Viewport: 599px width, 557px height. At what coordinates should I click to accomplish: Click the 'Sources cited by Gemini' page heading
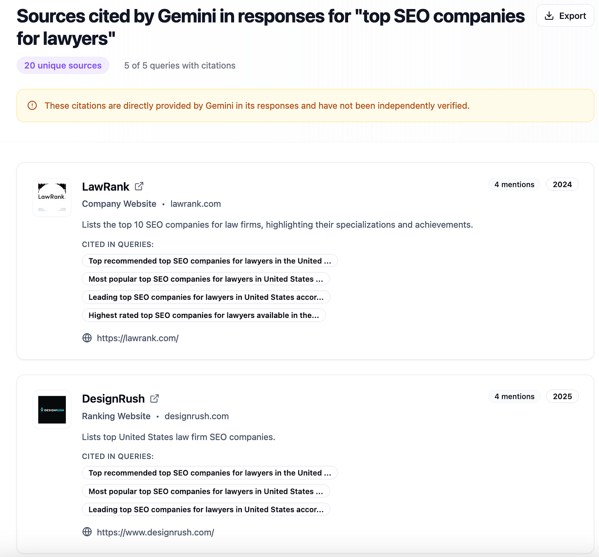271,28
